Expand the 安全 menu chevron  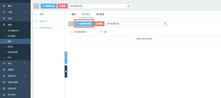pyautogui.click(x=25, y=63)
